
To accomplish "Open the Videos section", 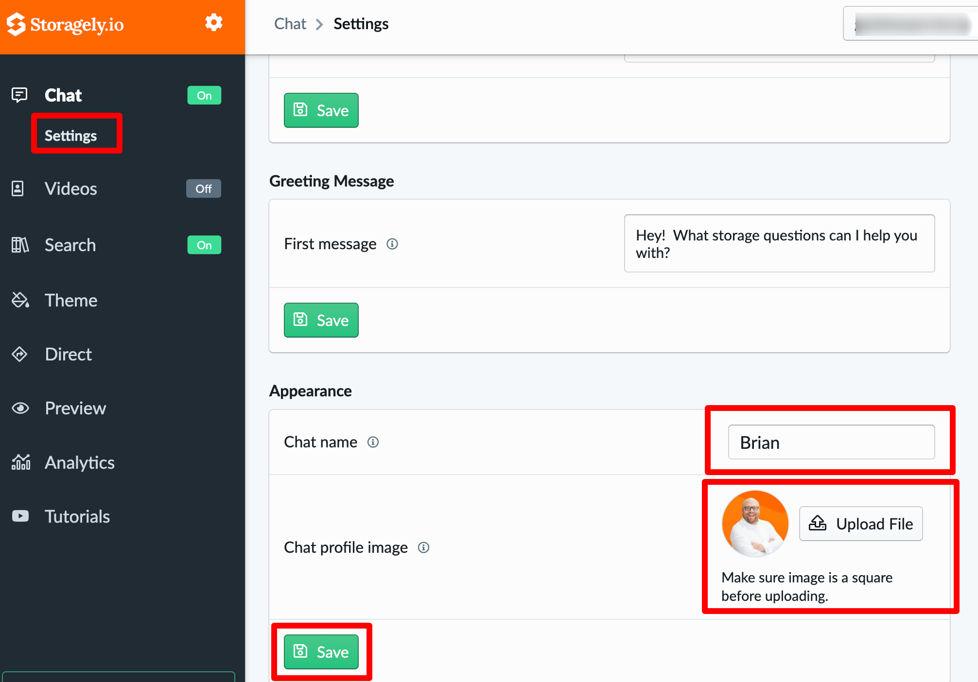I will tap(71, 188).
